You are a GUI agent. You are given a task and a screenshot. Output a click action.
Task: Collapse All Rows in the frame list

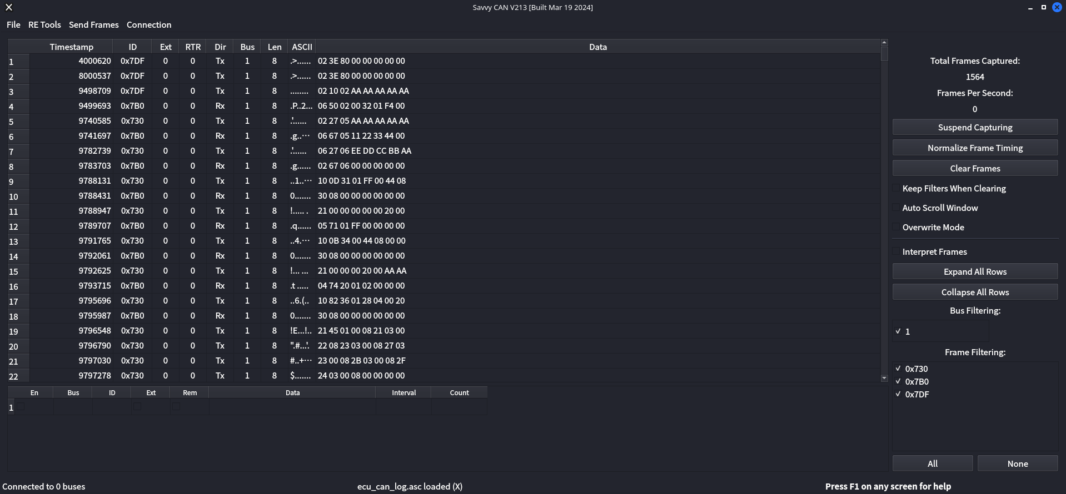click(975, 293)
